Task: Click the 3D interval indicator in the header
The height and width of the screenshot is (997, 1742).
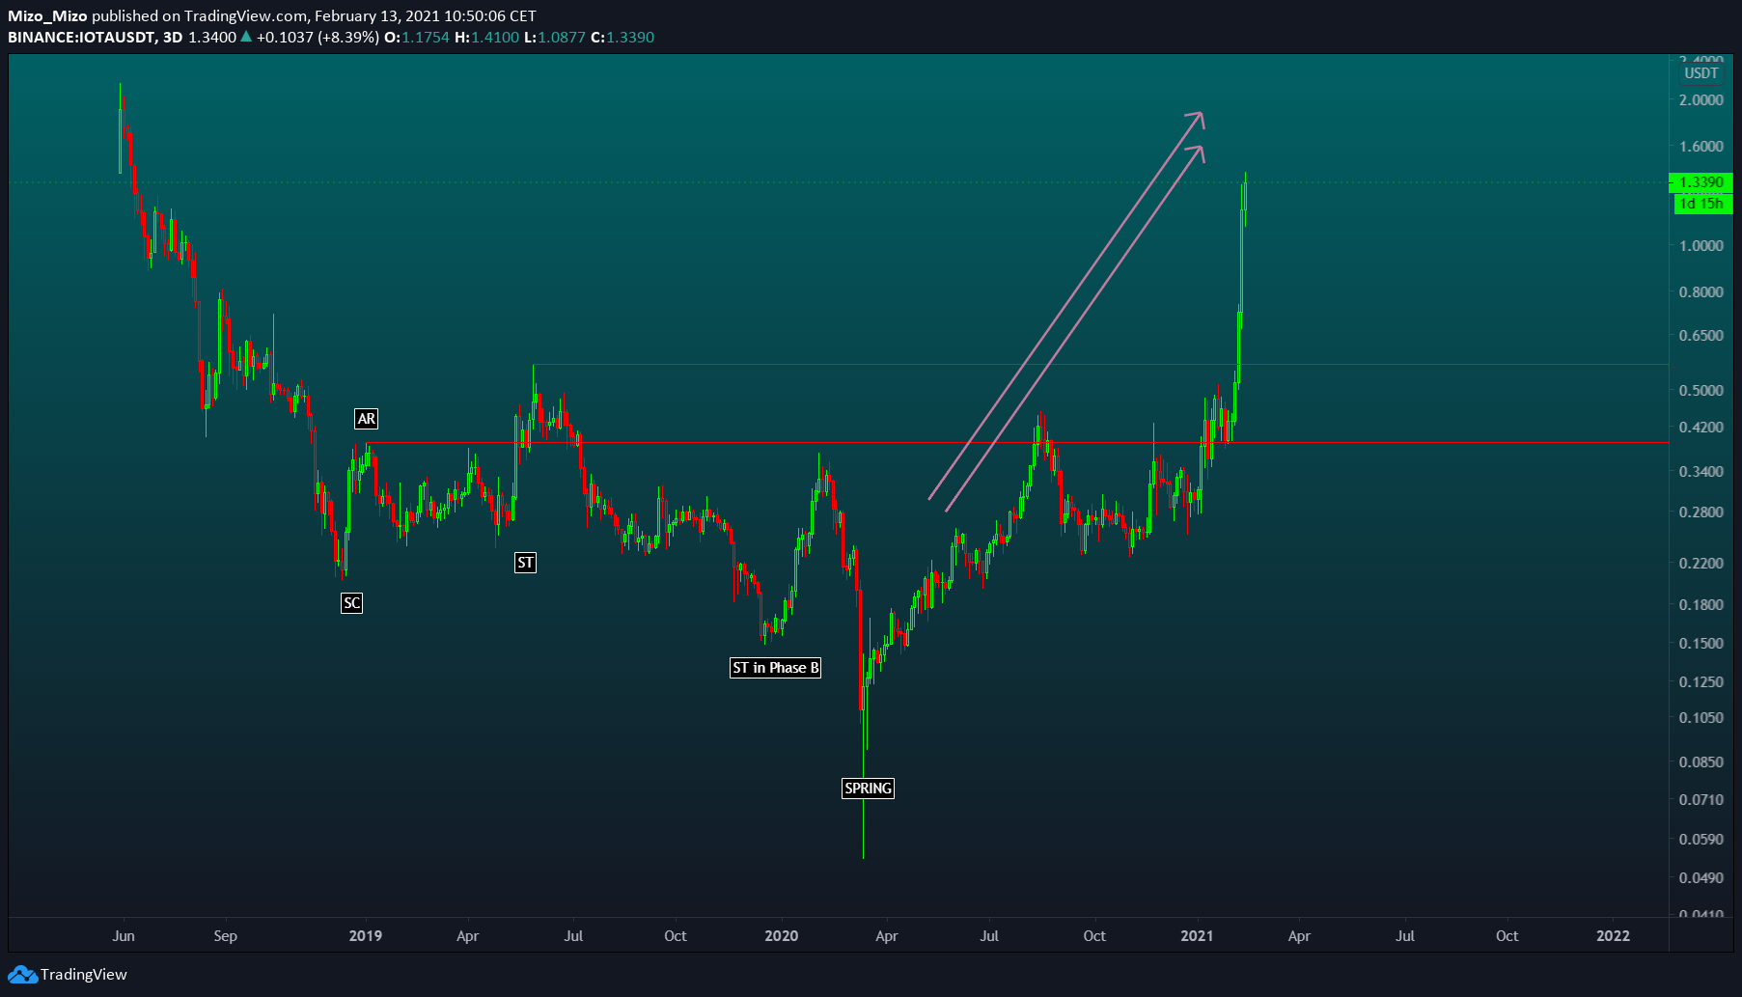Action: tap(172, 38)
